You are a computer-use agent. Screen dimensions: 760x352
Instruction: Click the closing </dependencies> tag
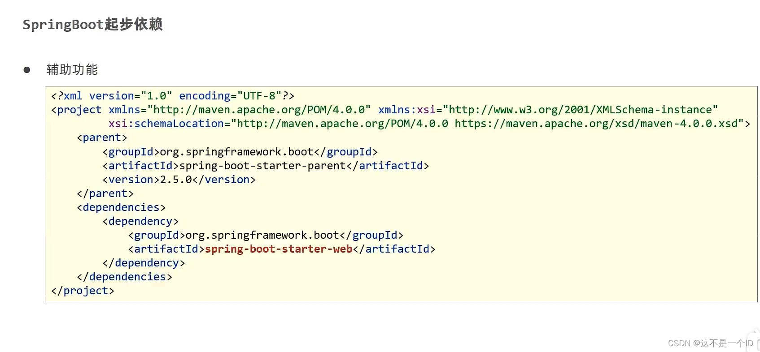[124, 277]
